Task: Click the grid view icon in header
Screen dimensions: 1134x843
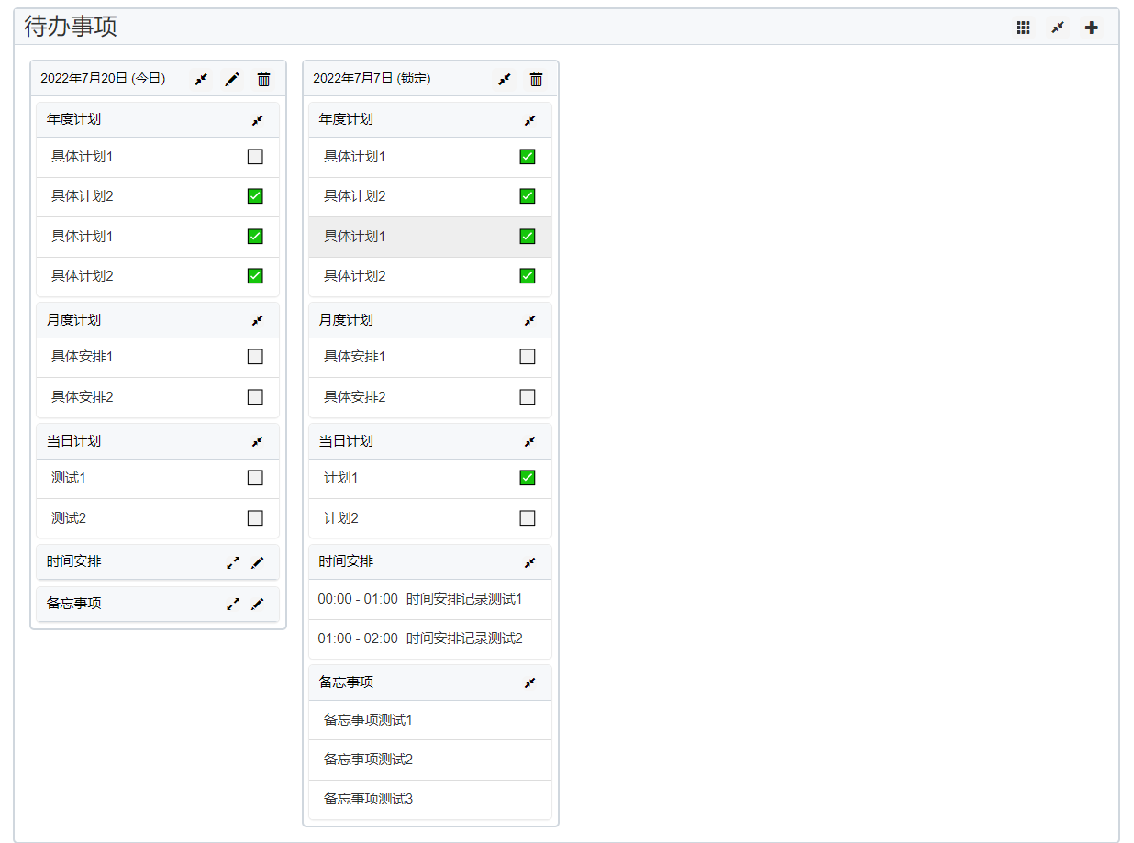Action: tap(1023, 28)
